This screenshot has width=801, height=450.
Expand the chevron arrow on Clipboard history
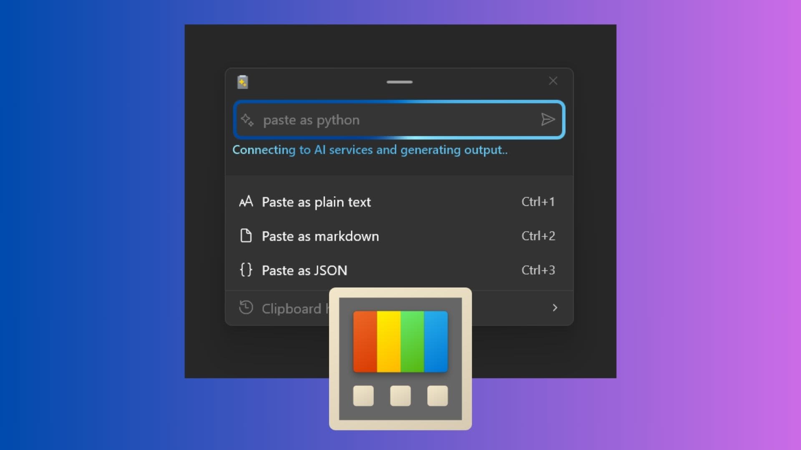click(x=554, y=307)
